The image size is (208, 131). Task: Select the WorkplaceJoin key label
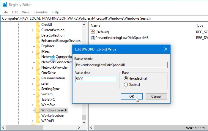(x=53, y=116)
